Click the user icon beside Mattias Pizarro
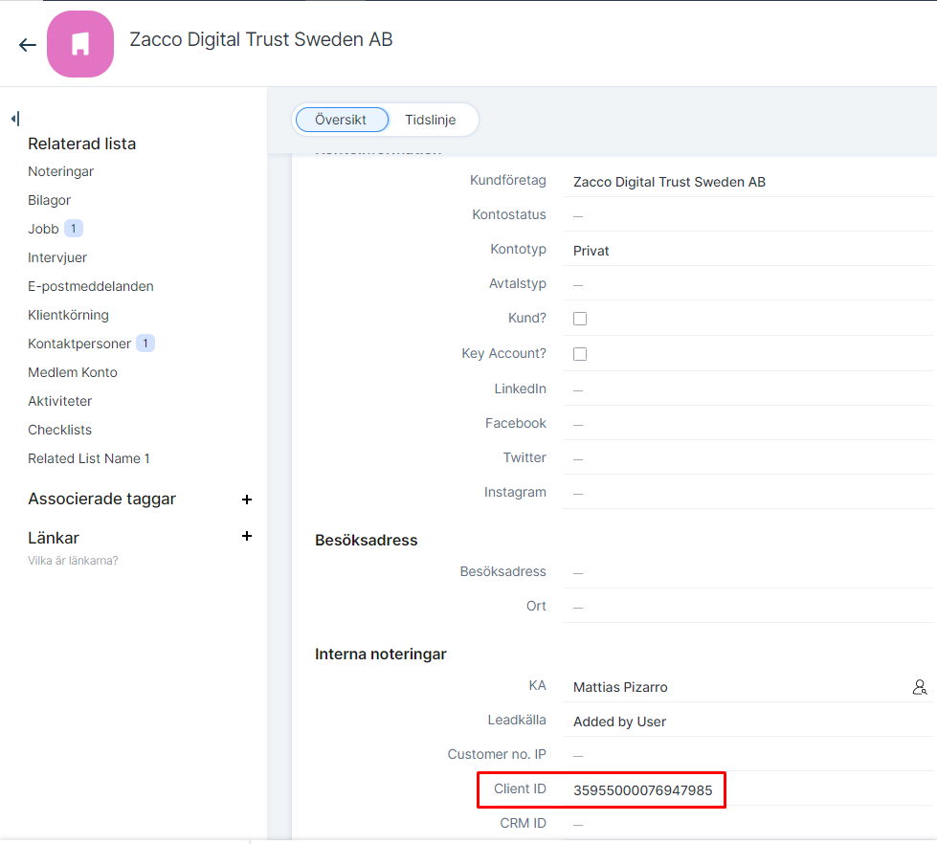 (919, 687)
